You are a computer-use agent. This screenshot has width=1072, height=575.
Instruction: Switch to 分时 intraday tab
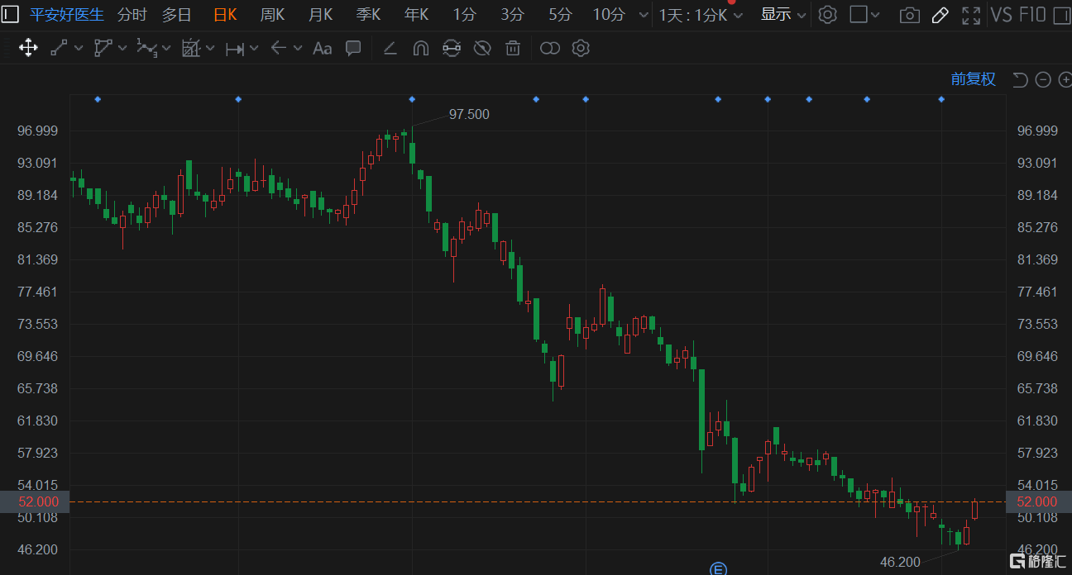coord(132,14)
